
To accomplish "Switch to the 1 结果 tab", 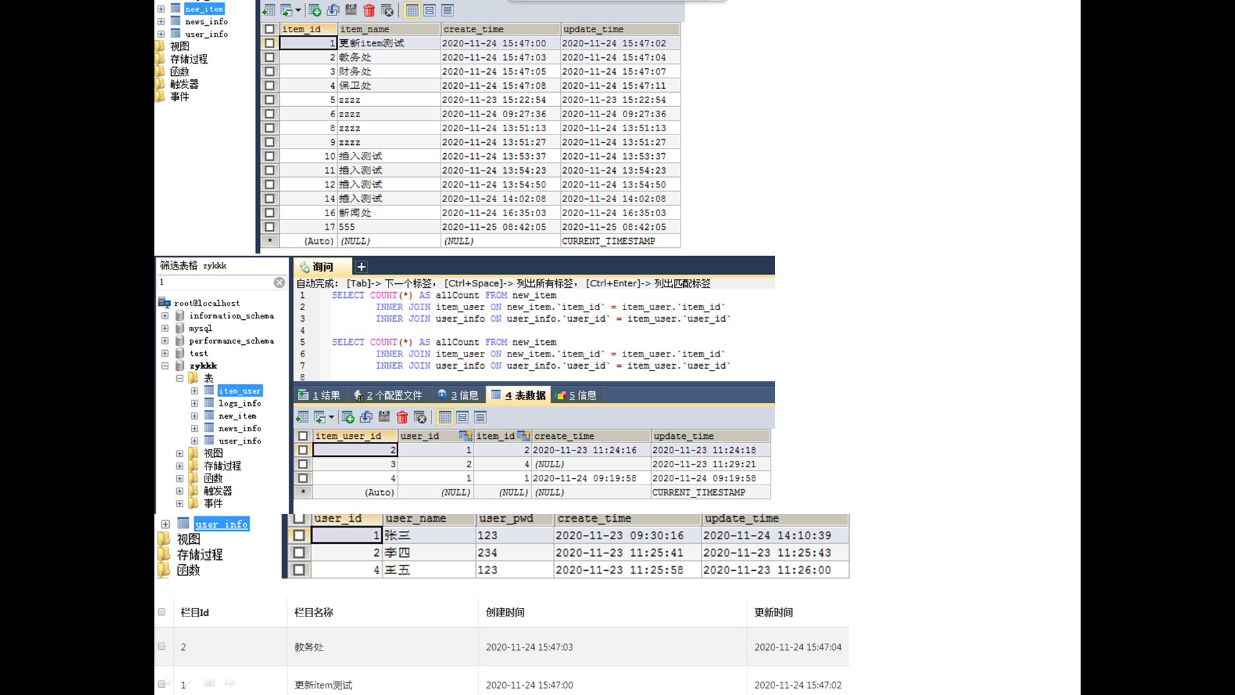I will pyautogui.click(x=320, y=395).
